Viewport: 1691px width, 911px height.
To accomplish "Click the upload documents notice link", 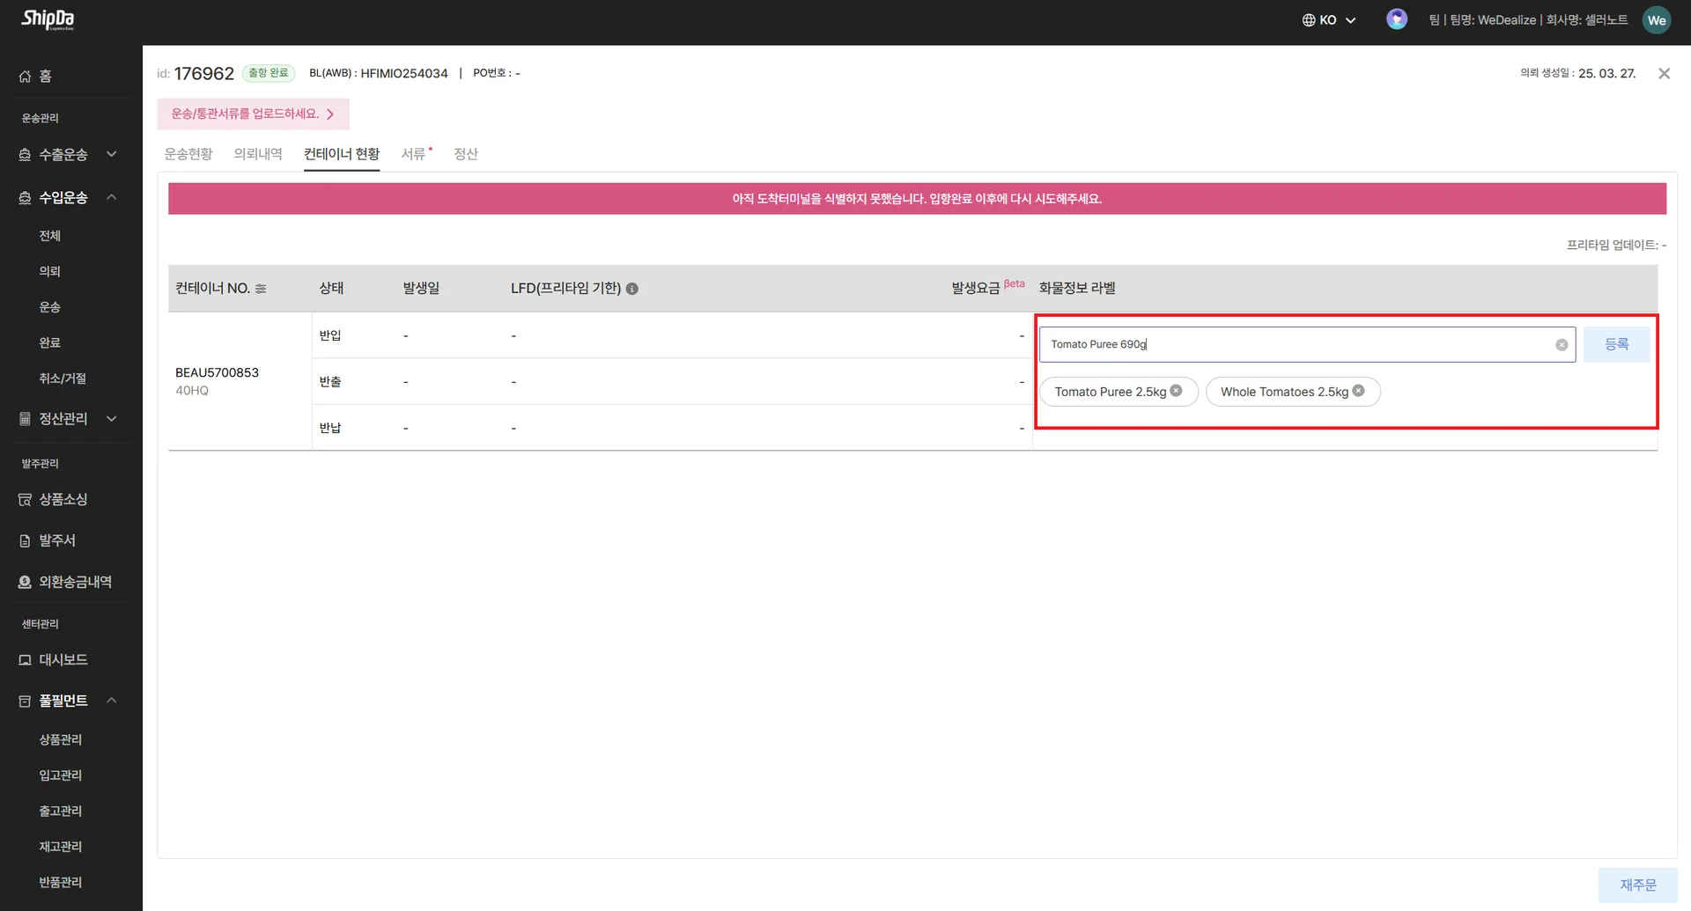I will click(x=253, y=114).
